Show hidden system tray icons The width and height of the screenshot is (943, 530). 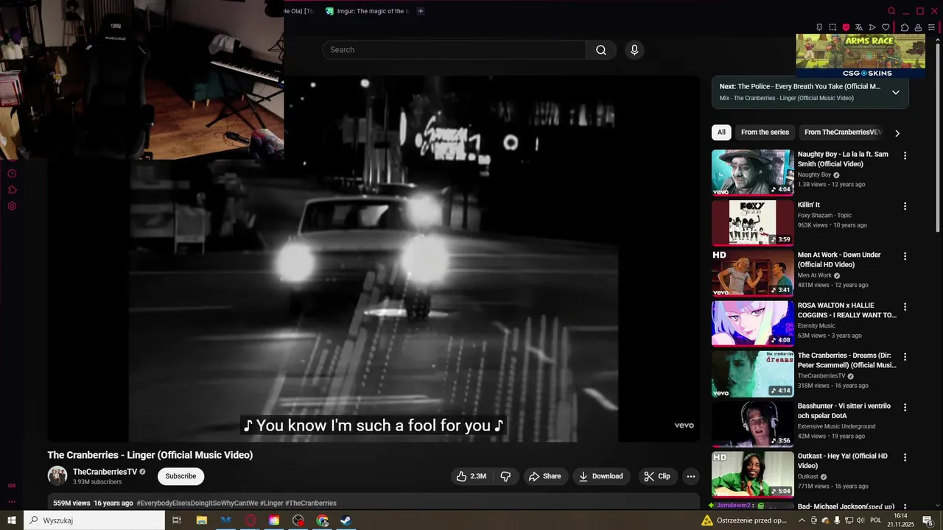(802, 520)
